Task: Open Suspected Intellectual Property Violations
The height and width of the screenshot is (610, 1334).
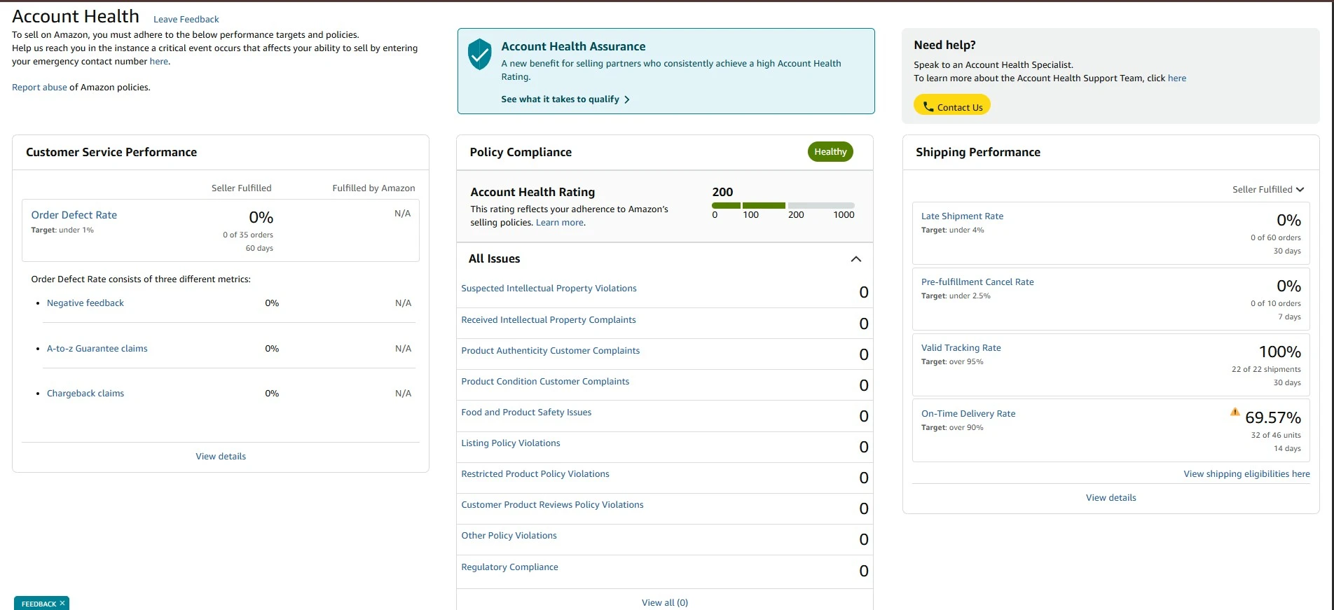Action: tap(549, 289)
